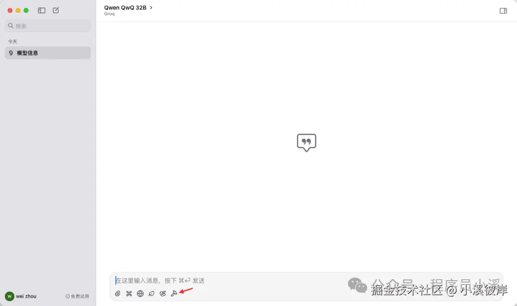This screenshot has width=517, height=306.
Task: Click the green W user avatar
Action: point(10,296)
